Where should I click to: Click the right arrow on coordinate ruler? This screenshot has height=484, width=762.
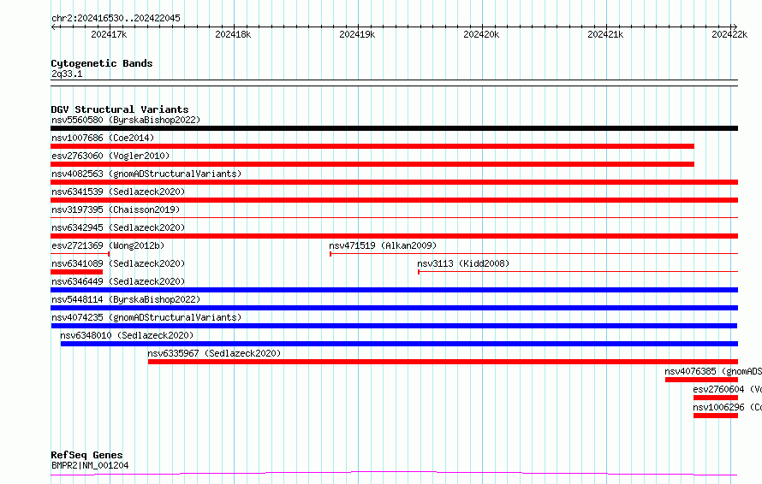tap(735, 27)
